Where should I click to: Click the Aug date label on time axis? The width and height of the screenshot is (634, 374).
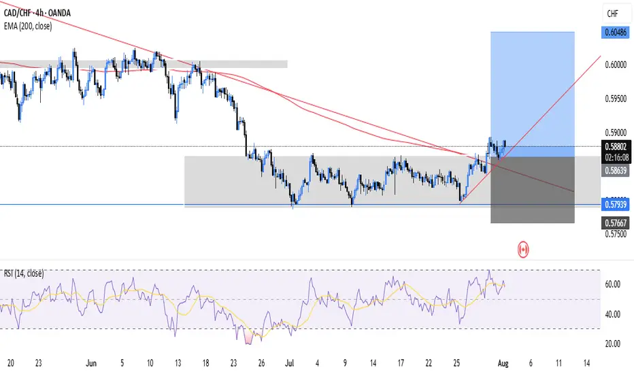(503, 363)
